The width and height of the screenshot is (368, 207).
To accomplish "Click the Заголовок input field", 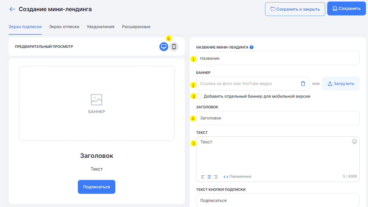I will (x=278, y=118).
